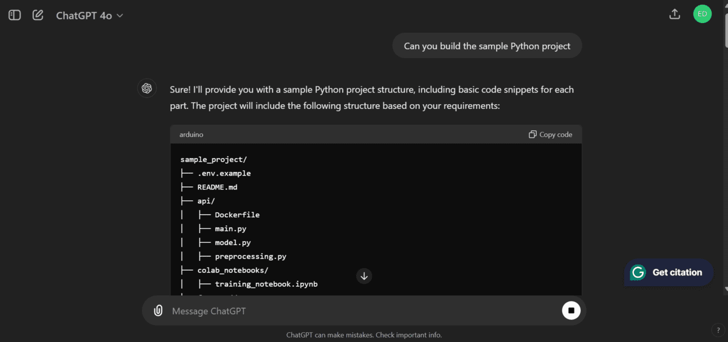Open the help question mark button

pyautogui.click(x=718, y=330)
